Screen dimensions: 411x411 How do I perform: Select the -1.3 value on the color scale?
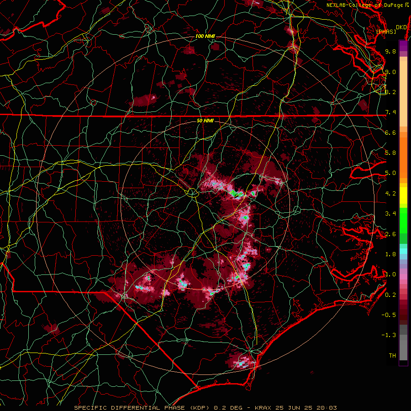pos(389,335)
